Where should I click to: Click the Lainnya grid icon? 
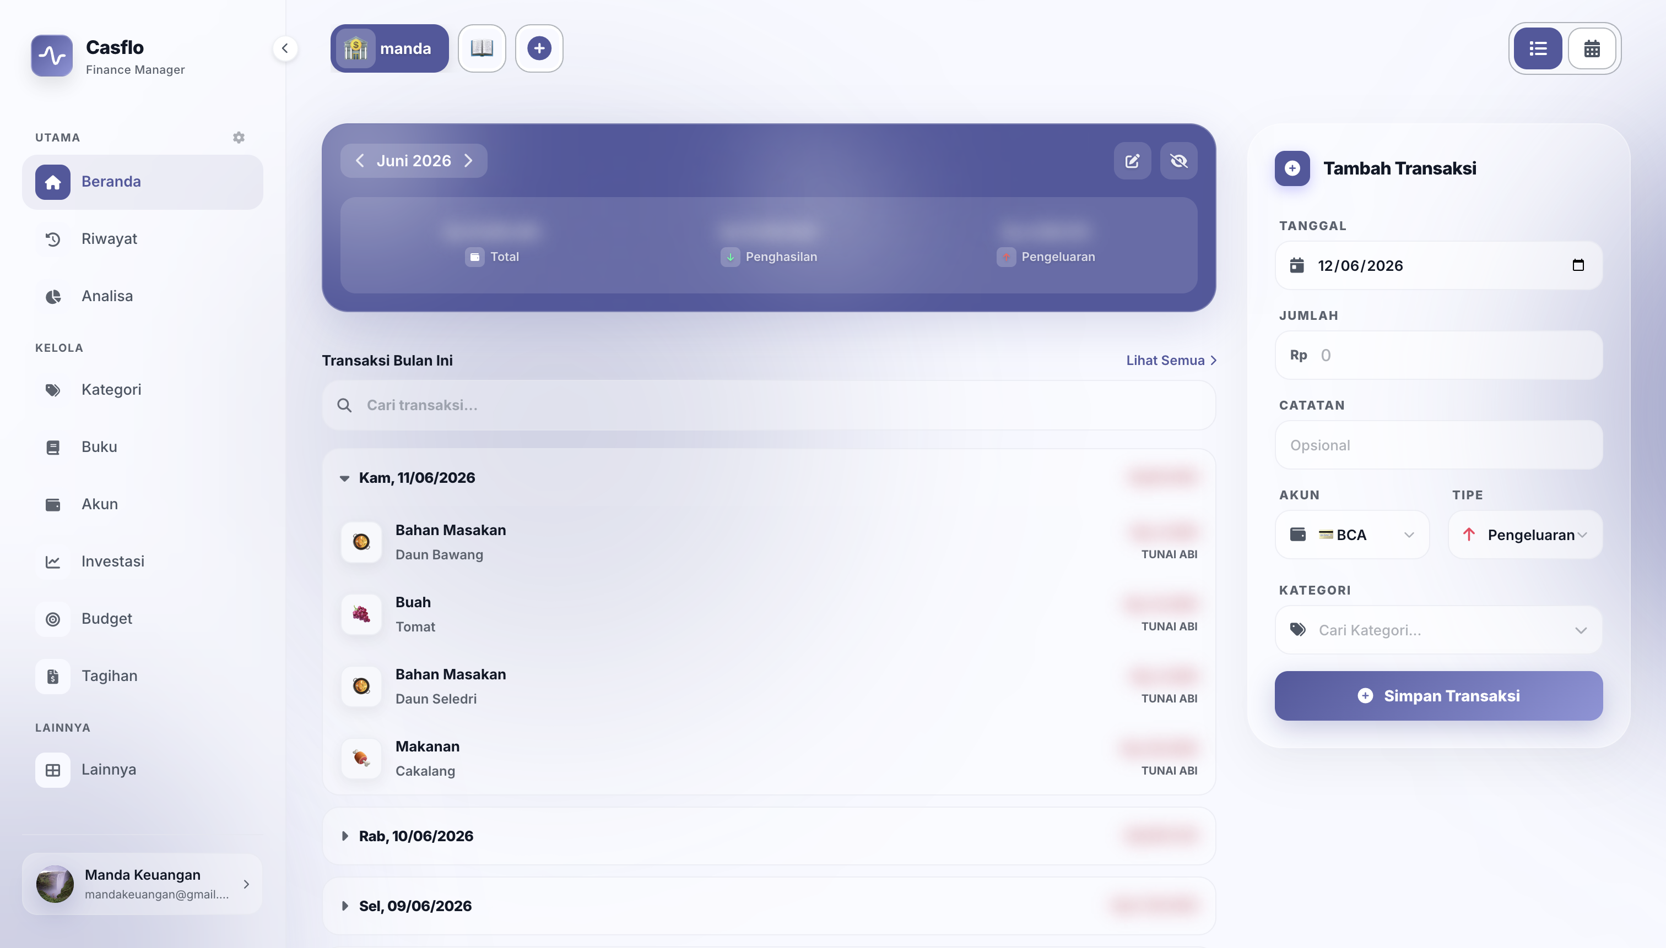pos(53,770)
